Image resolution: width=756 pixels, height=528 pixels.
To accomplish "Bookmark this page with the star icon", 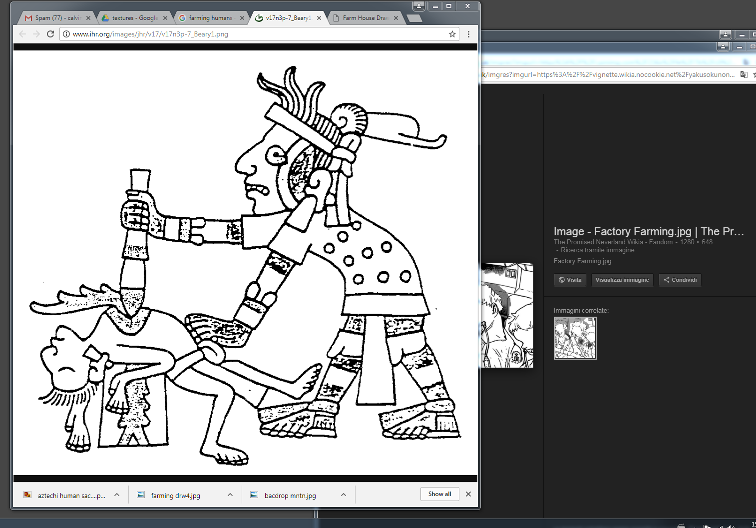I will click(x=452, y=34).
